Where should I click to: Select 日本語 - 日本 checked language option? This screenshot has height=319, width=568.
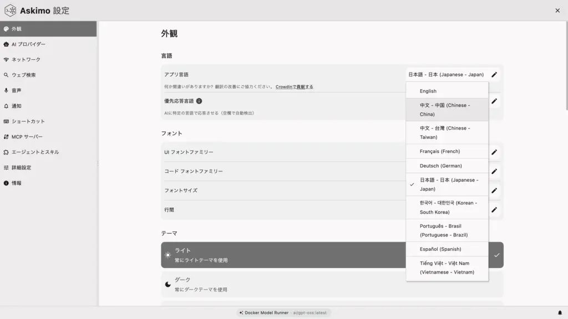447,184
